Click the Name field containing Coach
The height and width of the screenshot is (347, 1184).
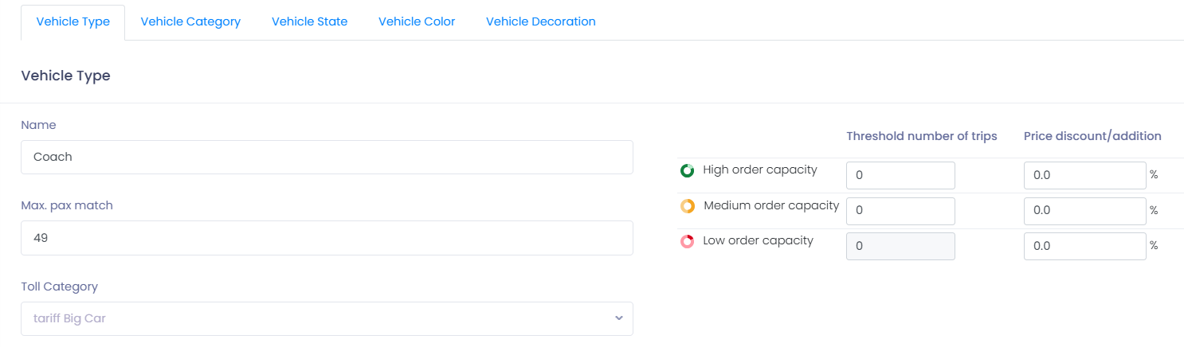327,158
